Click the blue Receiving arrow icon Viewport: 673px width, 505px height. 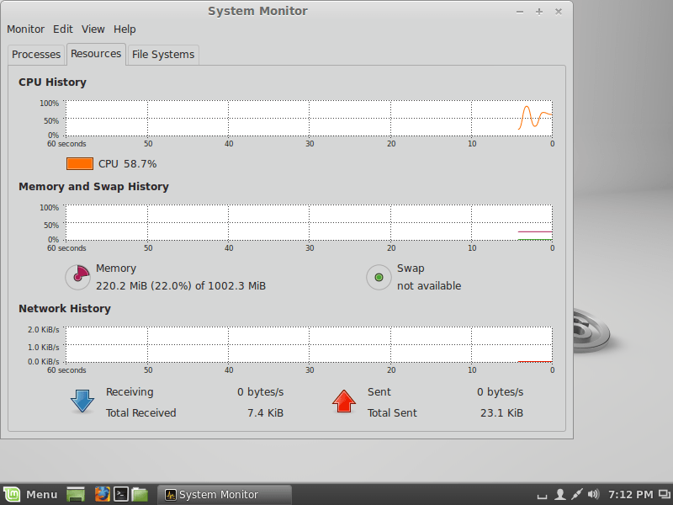[82, 401]
